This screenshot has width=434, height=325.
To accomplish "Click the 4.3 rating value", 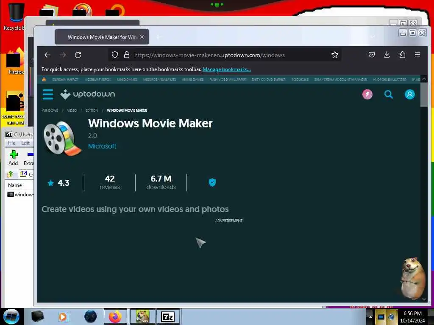I will (64, 183).
